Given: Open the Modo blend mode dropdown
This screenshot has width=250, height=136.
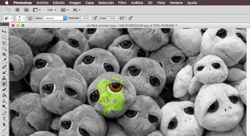Looking at the screenshot, I should [55, 18].
